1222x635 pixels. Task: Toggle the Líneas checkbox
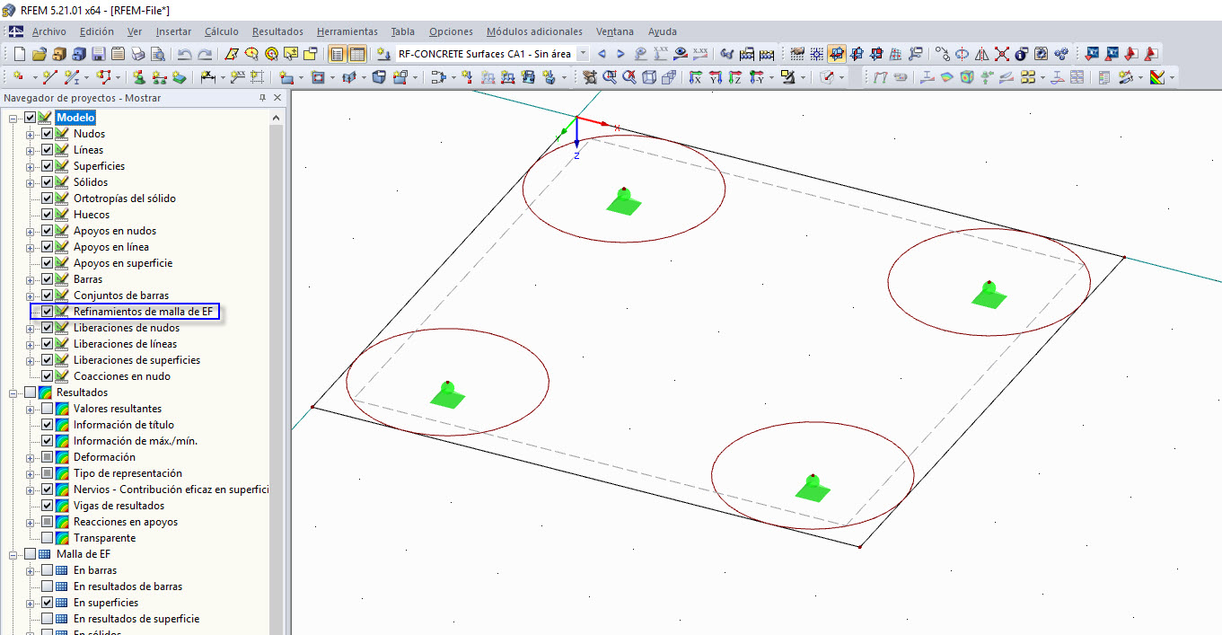click(x=48, y=150)
